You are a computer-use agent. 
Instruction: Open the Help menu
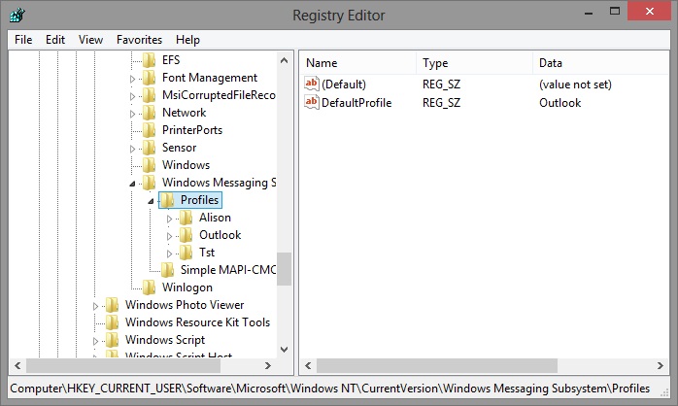(x=187, y=40)
